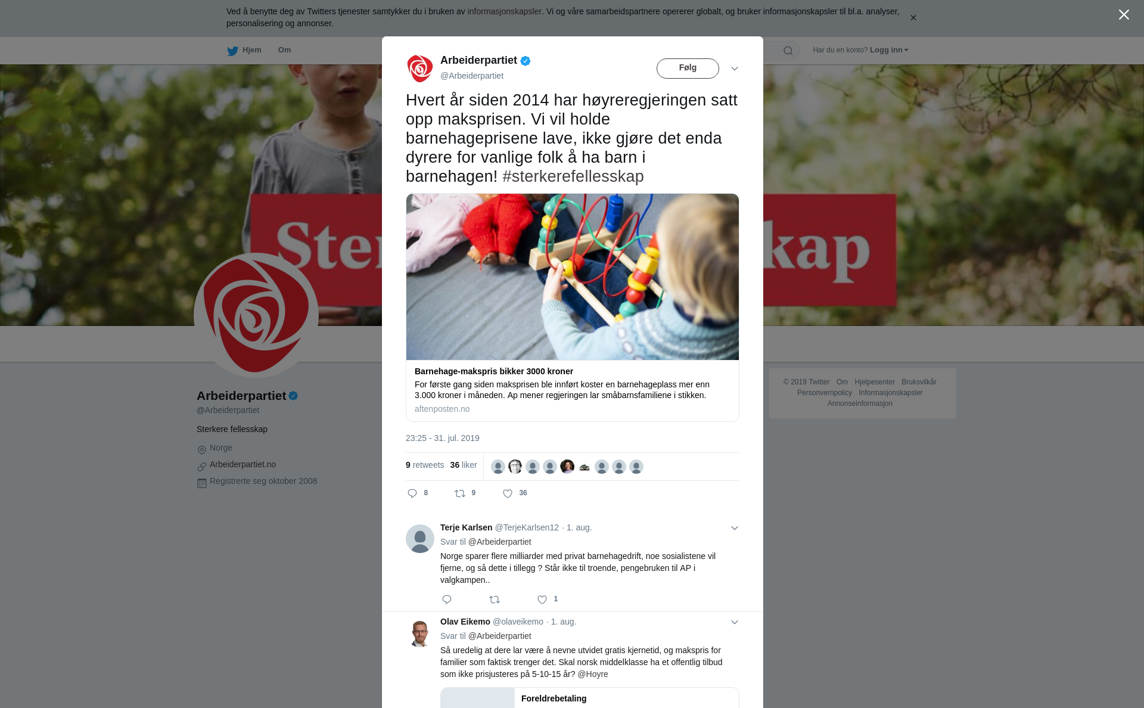Click the retweet icon on the Arbeiderpartiet tweet
This screenshot has height=708, width=1144.
click(460, 493)
